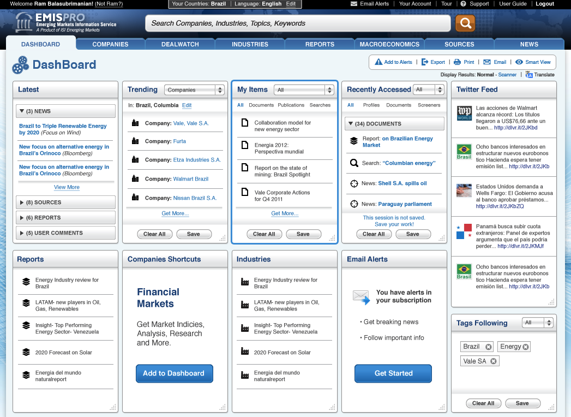Viewport: 571px width, 417px height.
Task: Open the My Items All dropdown
Action: pos(304,90)
